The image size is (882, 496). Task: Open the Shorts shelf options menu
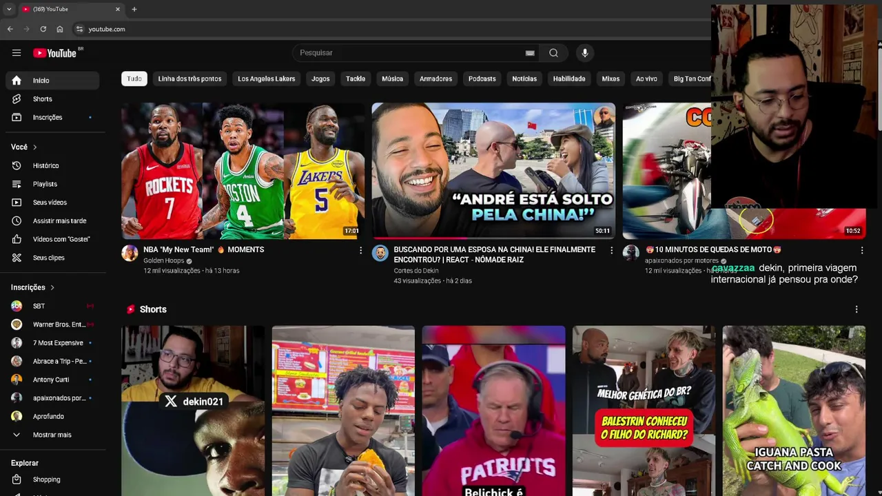click(857, 309)
